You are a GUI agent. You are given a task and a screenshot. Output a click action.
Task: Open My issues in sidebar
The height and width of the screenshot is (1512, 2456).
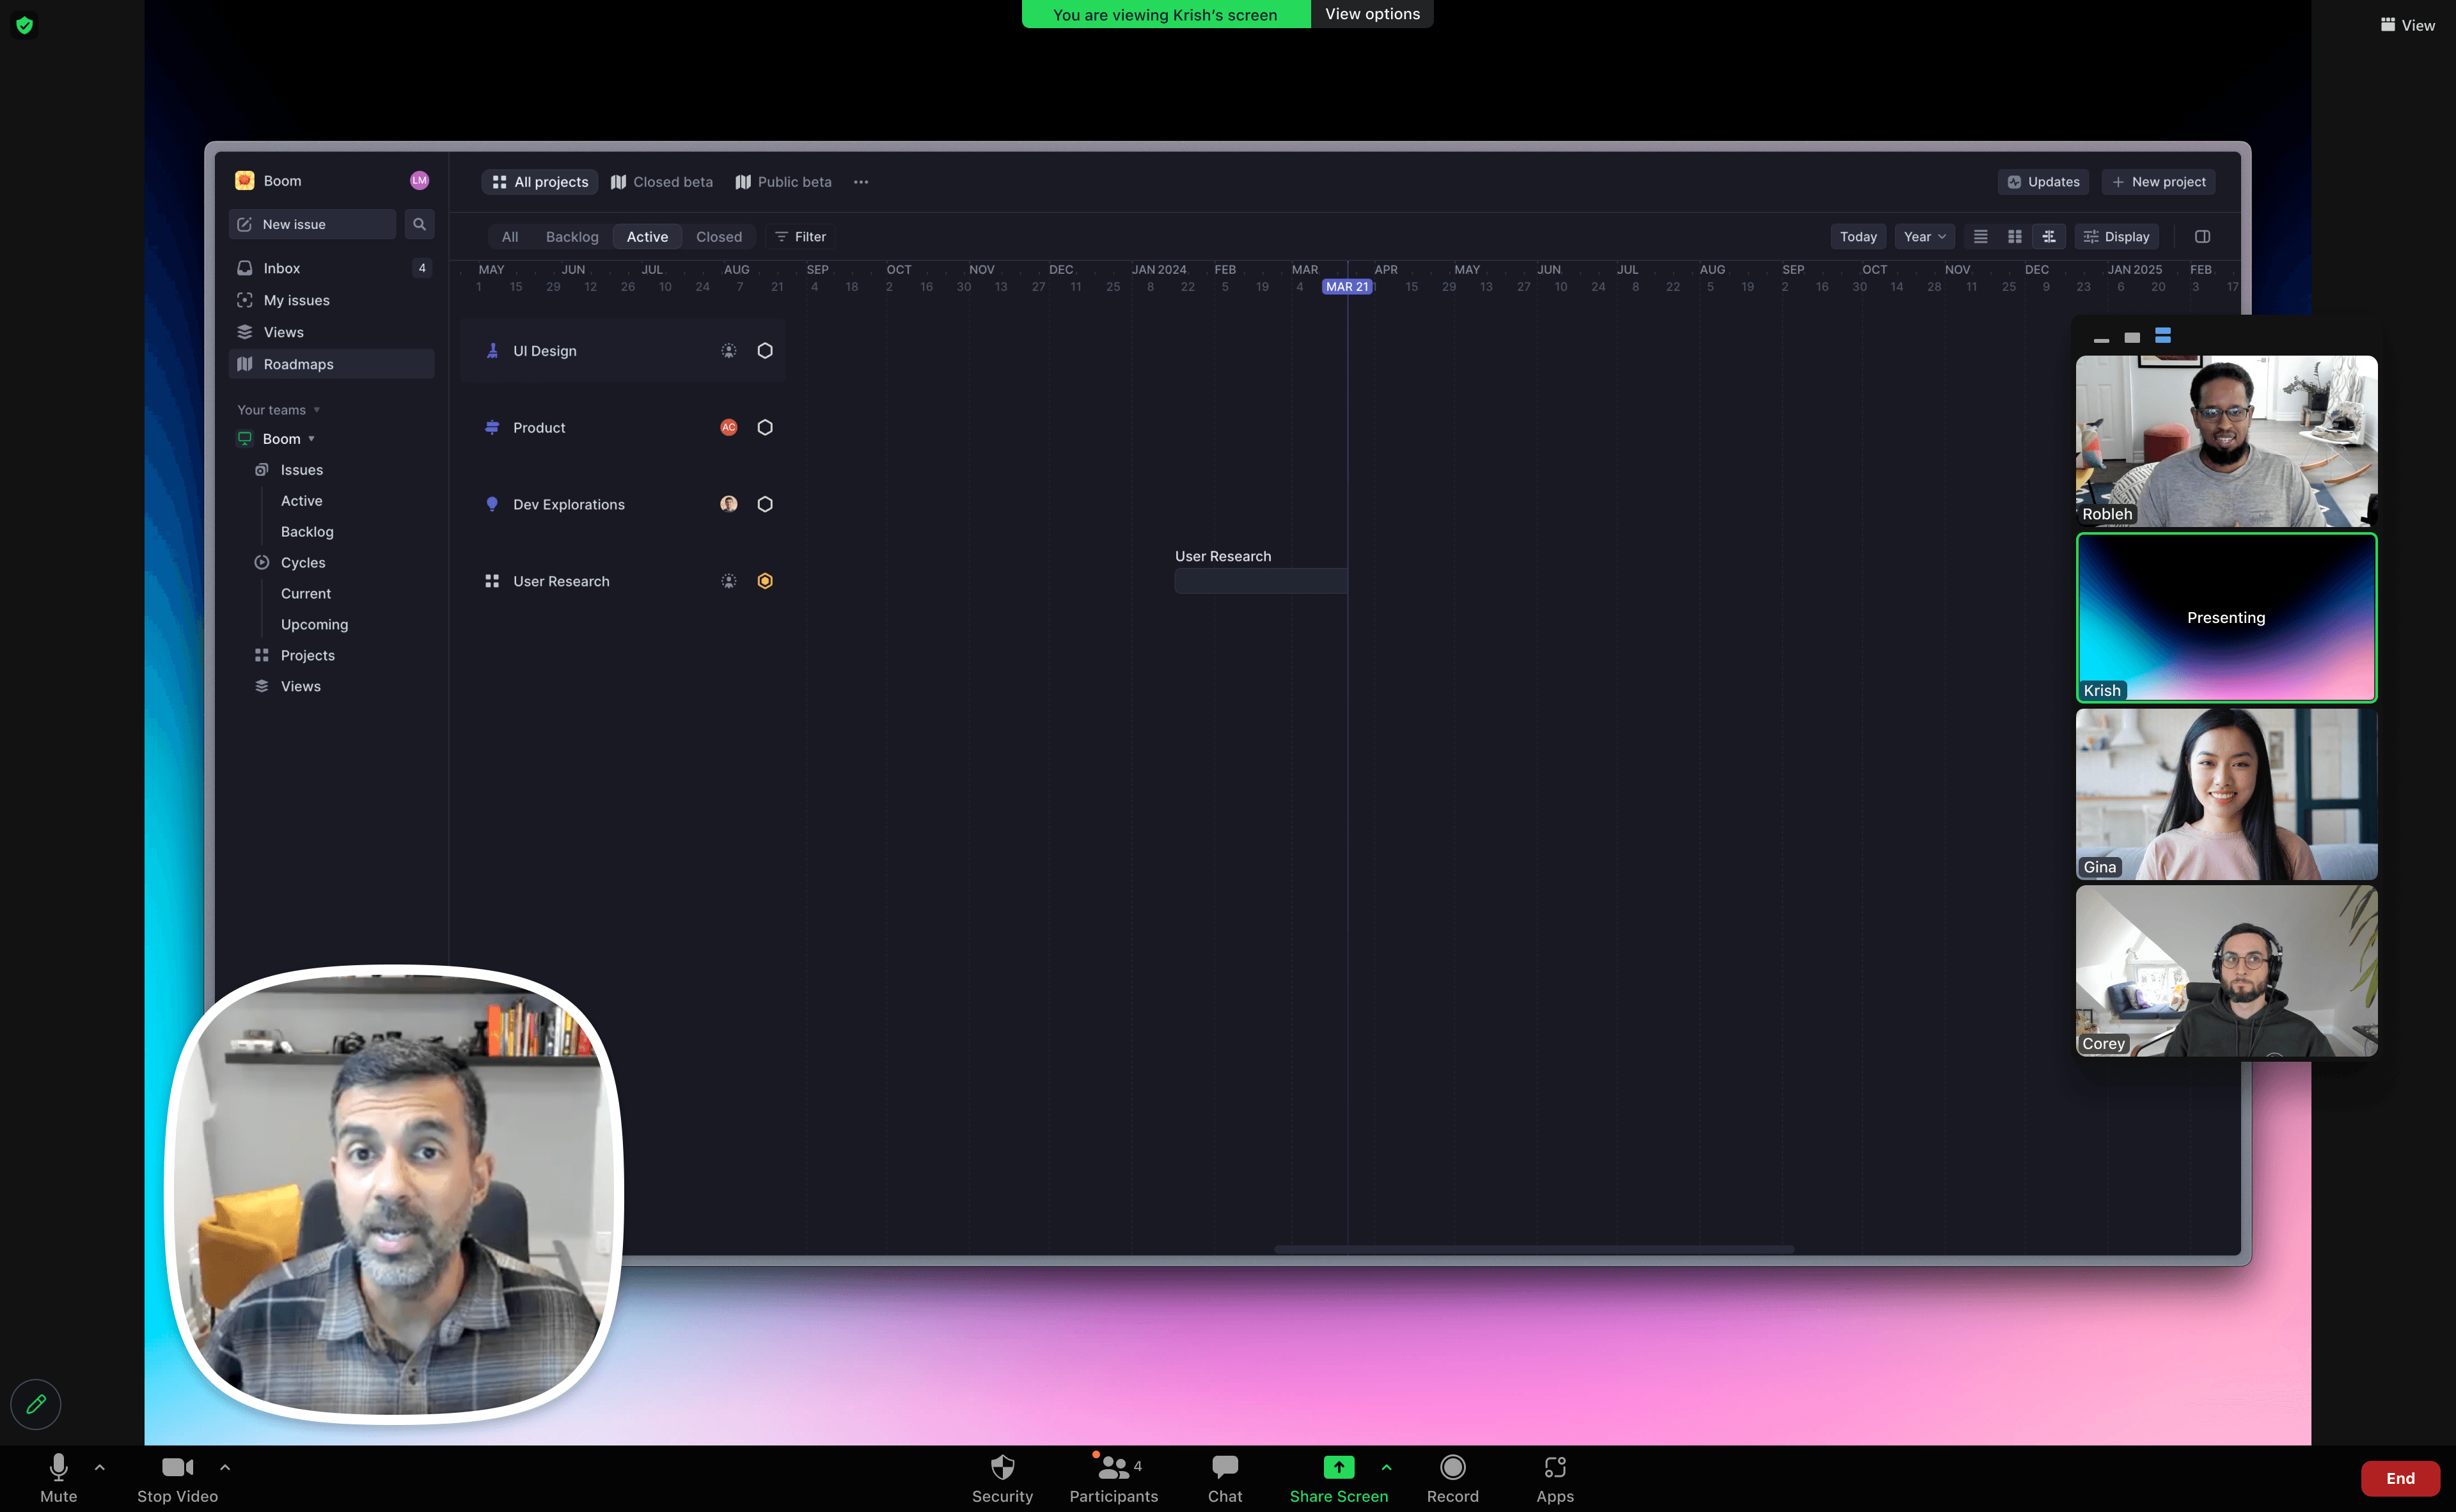(332, 300)
